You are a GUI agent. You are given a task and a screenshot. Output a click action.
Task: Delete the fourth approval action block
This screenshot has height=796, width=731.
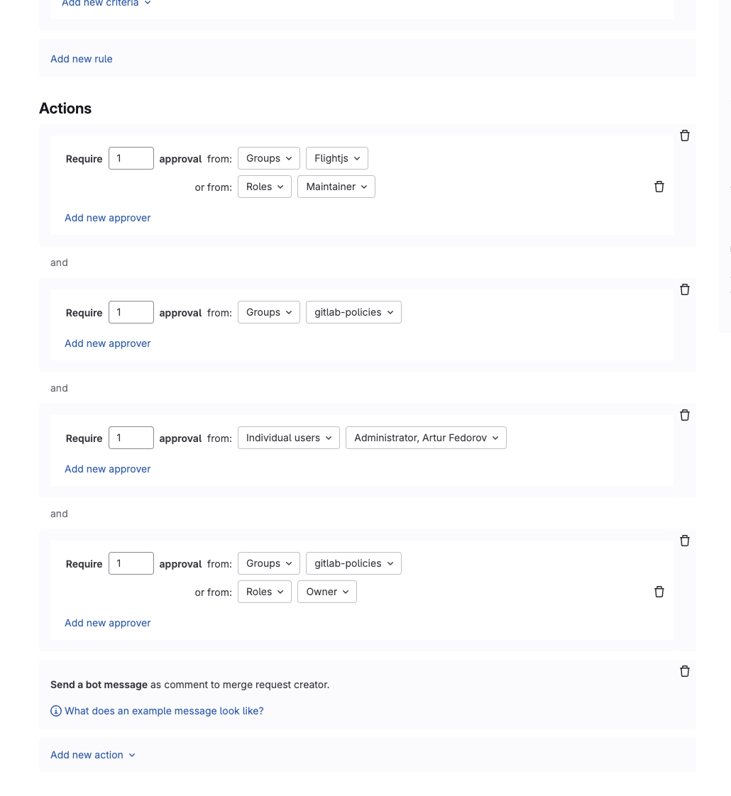(x=684, y=541)
